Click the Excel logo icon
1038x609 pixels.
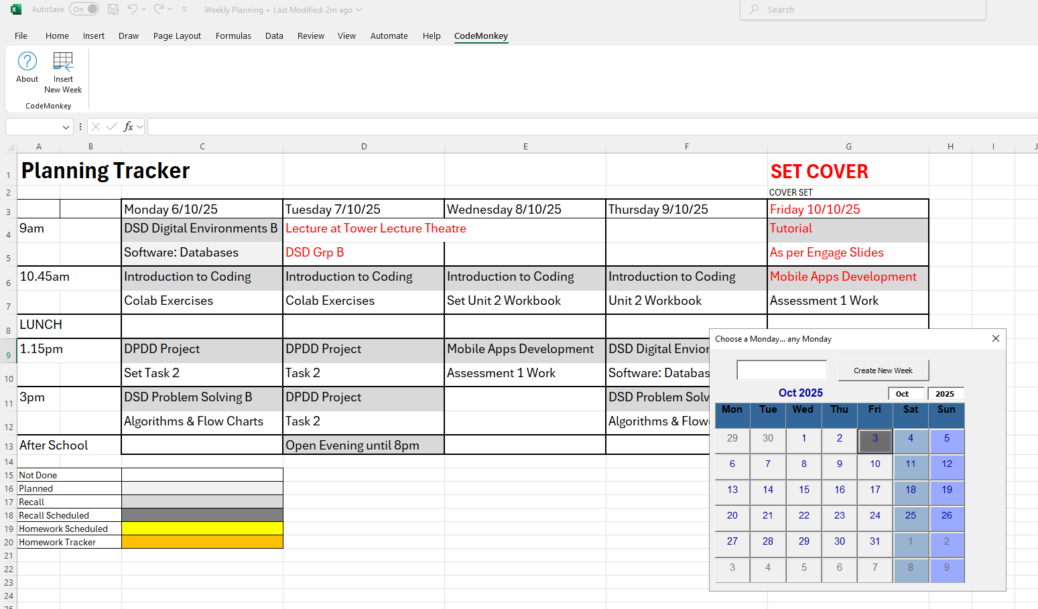tap(15, 9)
